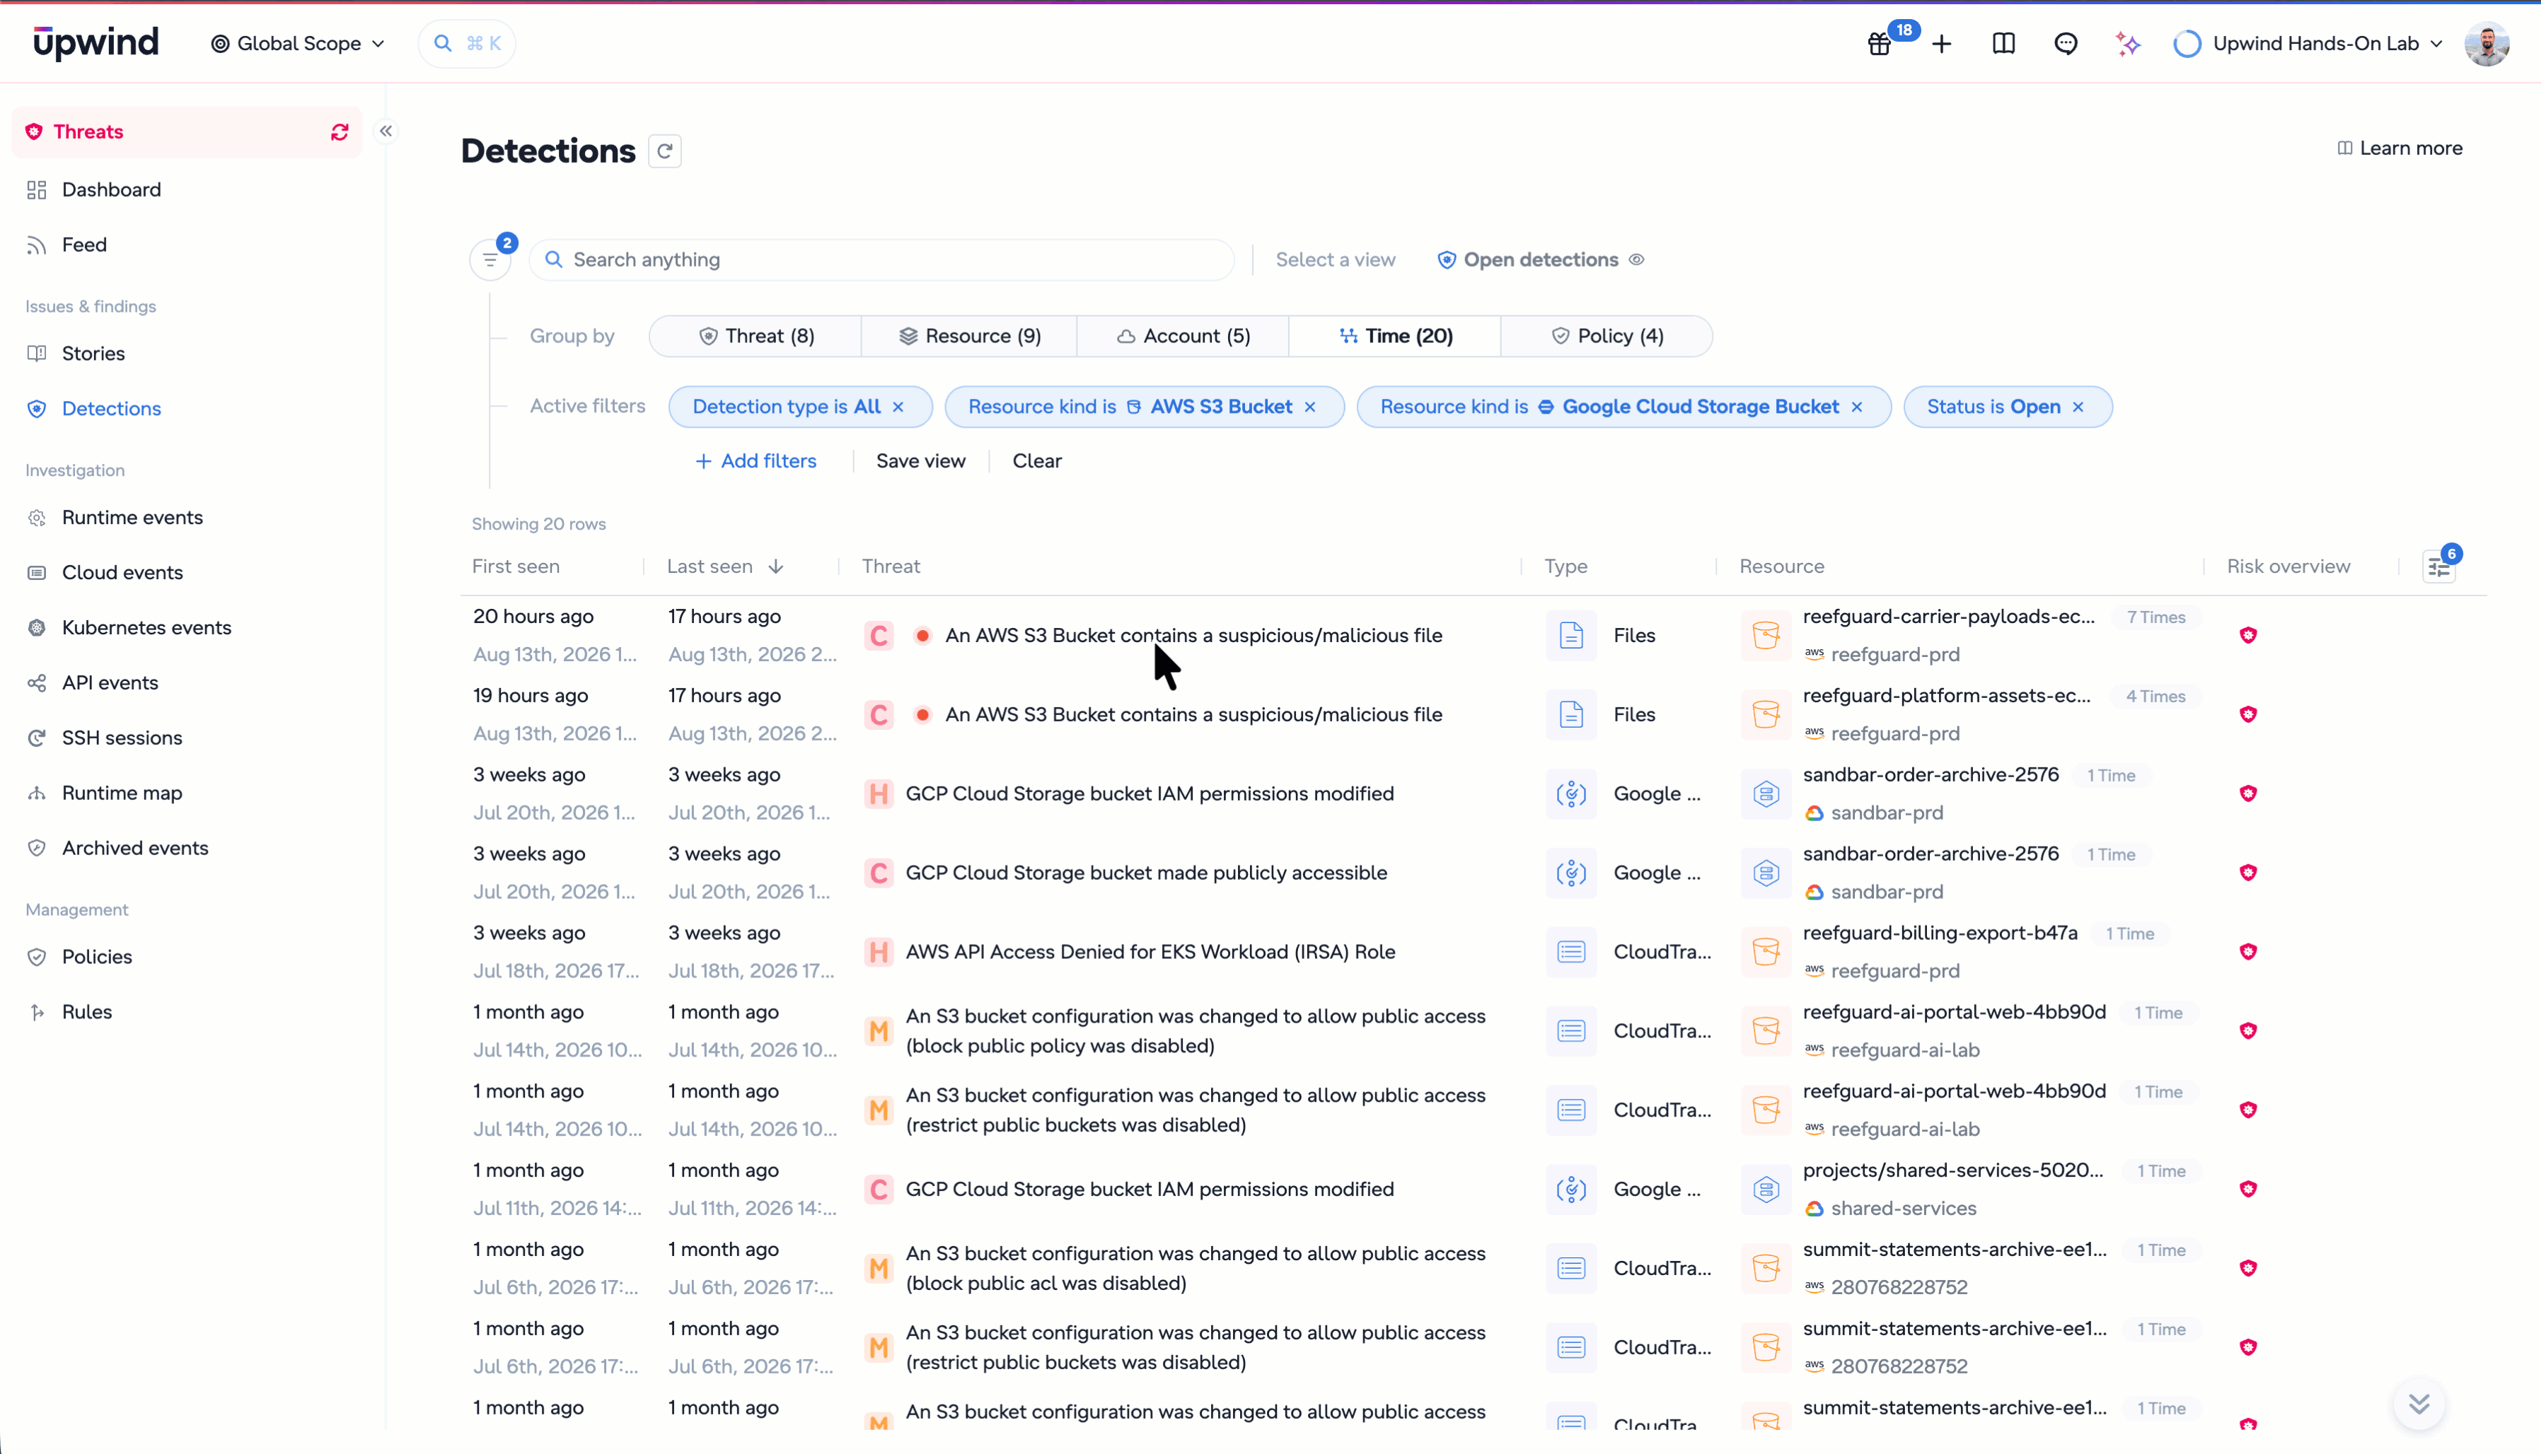Remove the AWS S3 Bucket resource filter
This screenshot has height=1454, width=2541.
1309,407
